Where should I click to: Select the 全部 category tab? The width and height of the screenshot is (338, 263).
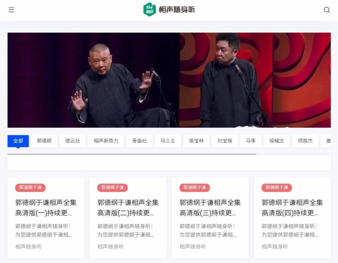pyautogui.click(x=18, y=141)
